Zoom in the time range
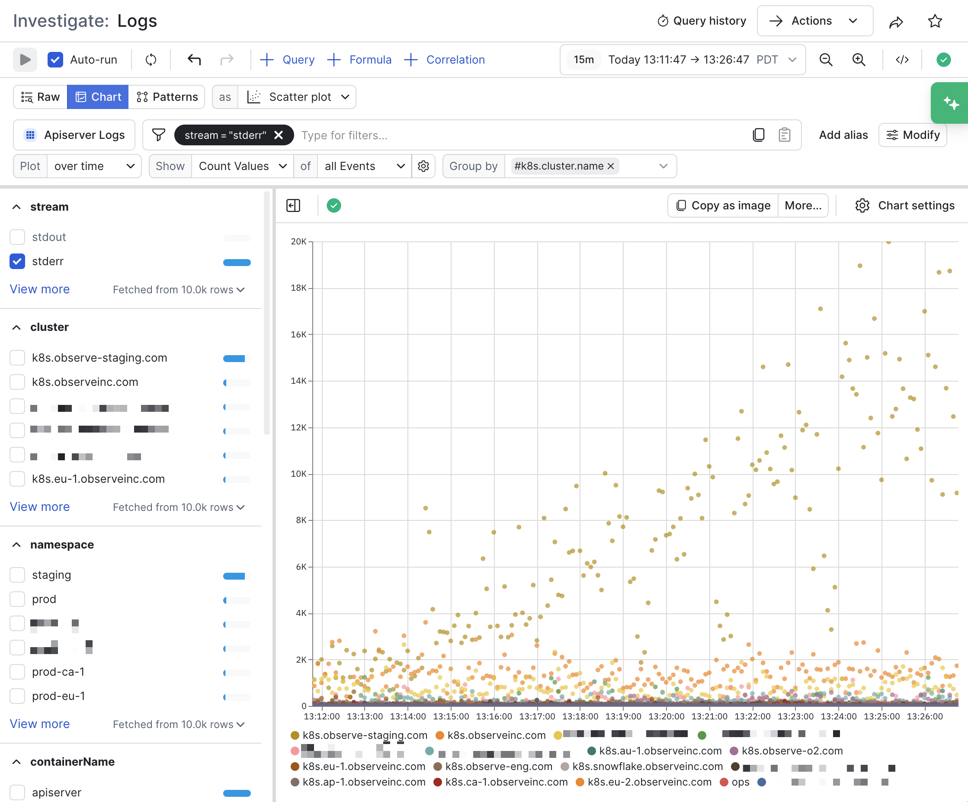 (x=858, y=59)
